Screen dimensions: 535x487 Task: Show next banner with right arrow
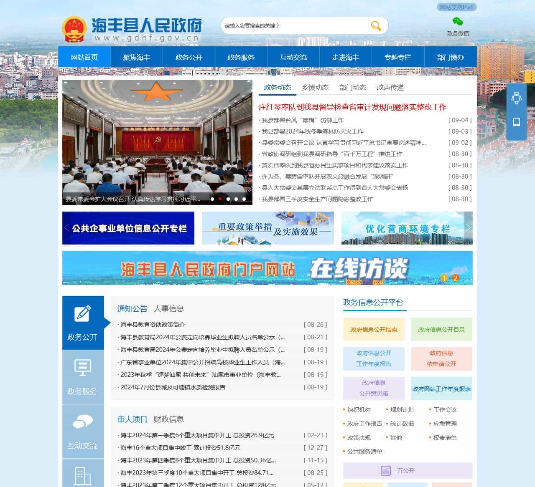(x=468, y=228)
